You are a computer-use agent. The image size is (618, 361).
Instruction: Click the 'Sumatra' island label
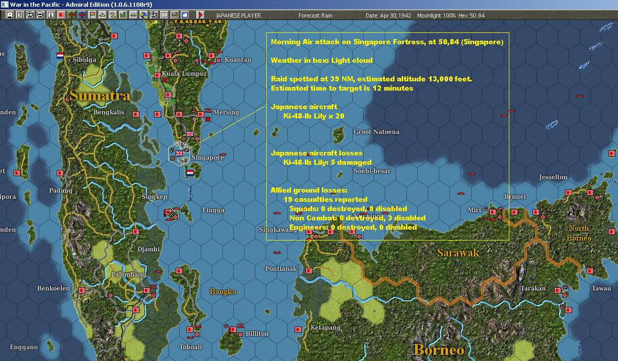tap(100, 96)
